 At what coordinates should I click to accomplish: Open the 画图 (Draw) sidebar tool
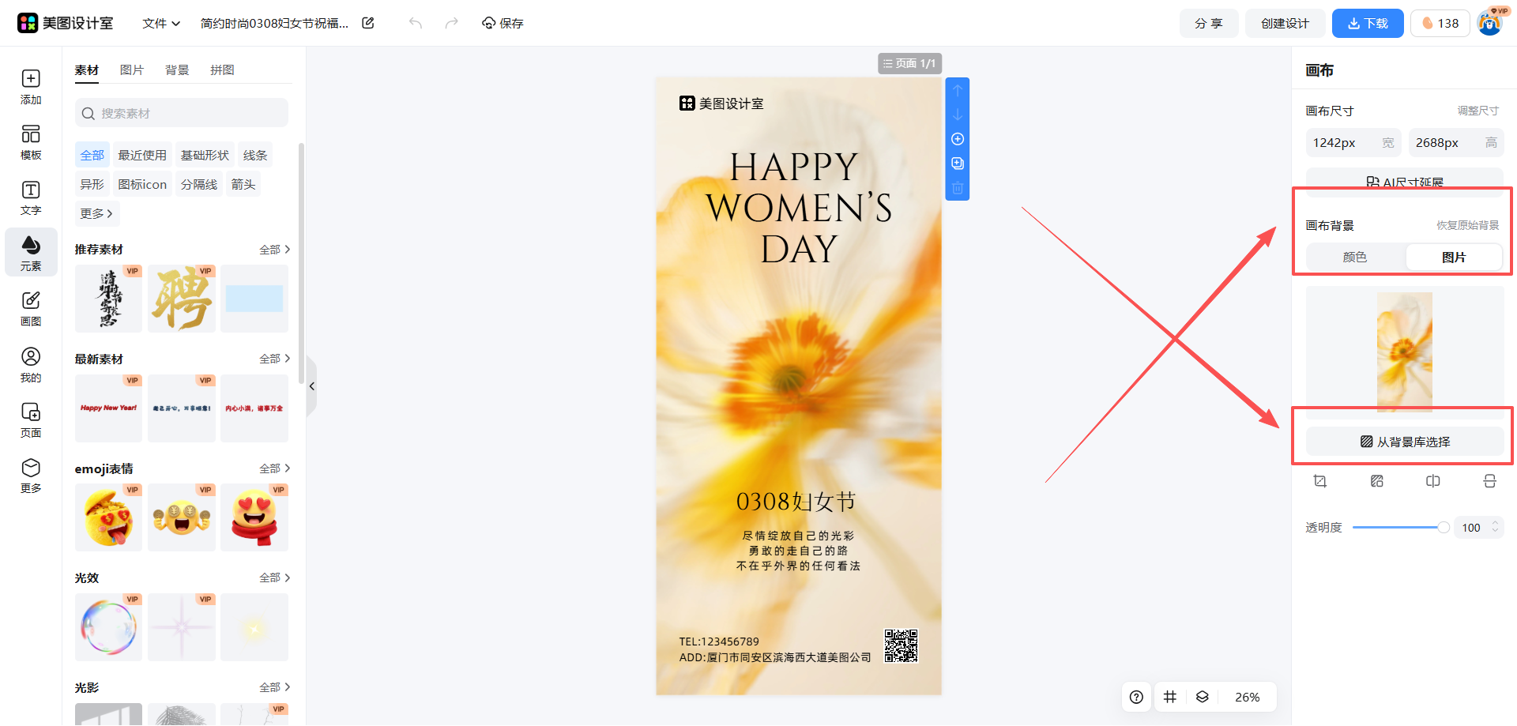31,308
